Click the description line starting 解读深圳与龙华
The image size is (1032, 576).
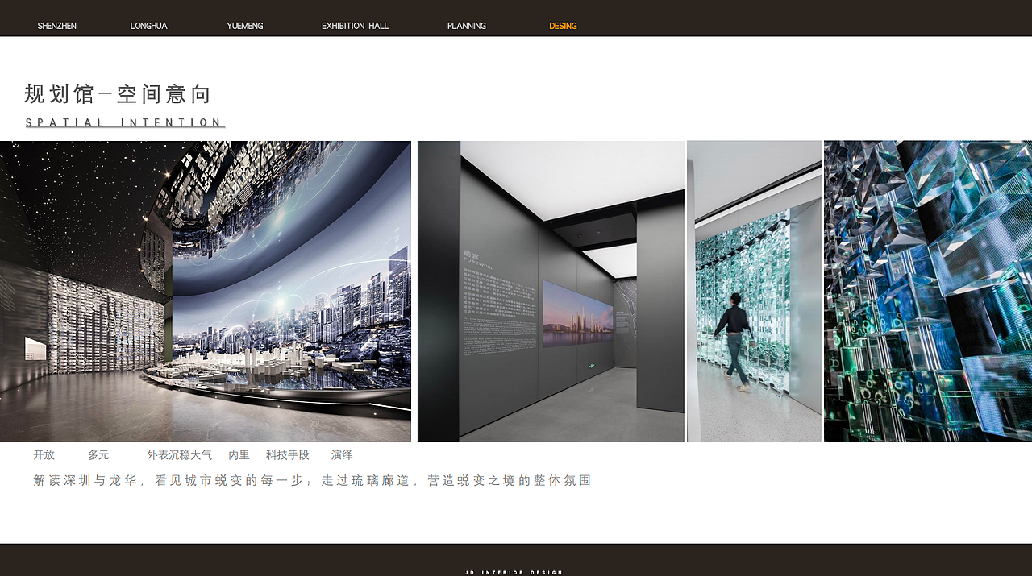pyautogui.click(x=312, y=480)
